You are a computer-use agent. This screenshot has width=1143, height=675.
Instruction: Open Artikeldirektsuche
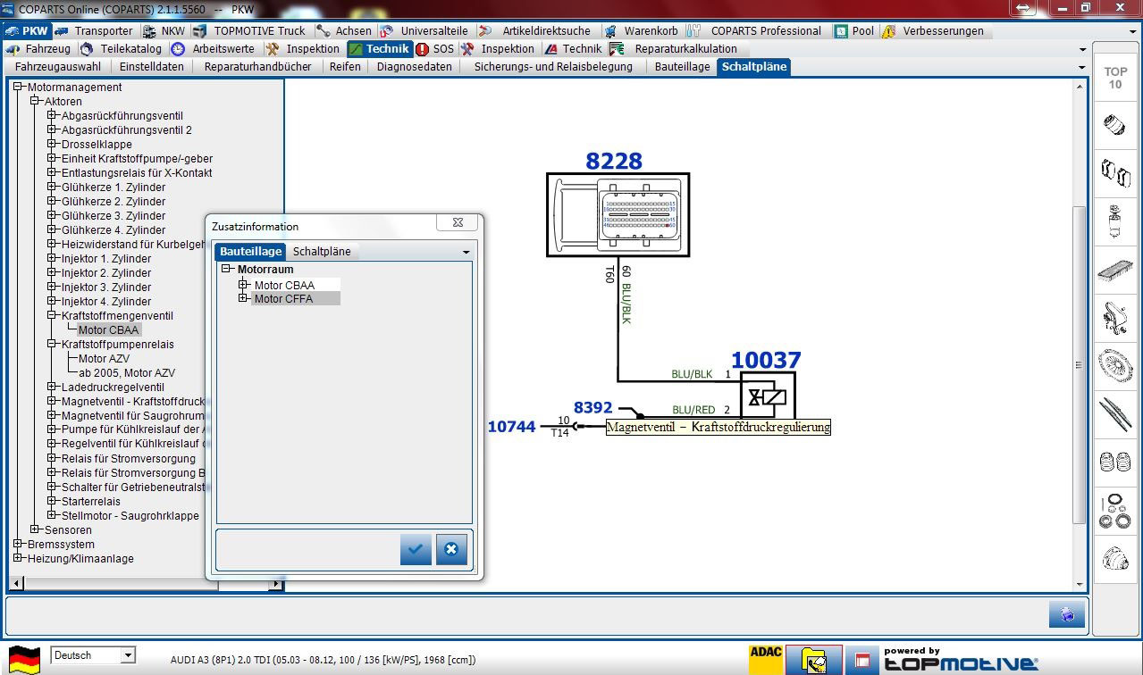click(x=536, y=30)
